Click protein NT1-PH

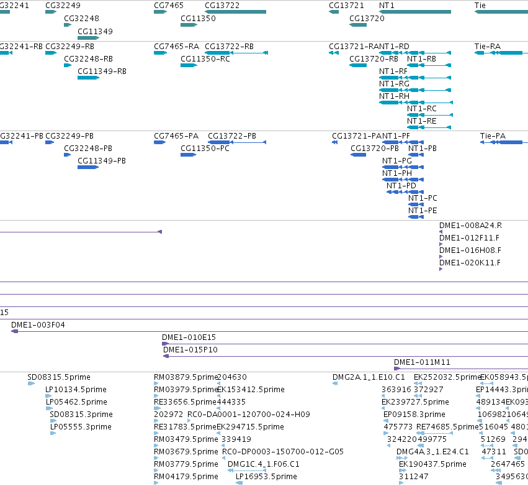point(396,173)
